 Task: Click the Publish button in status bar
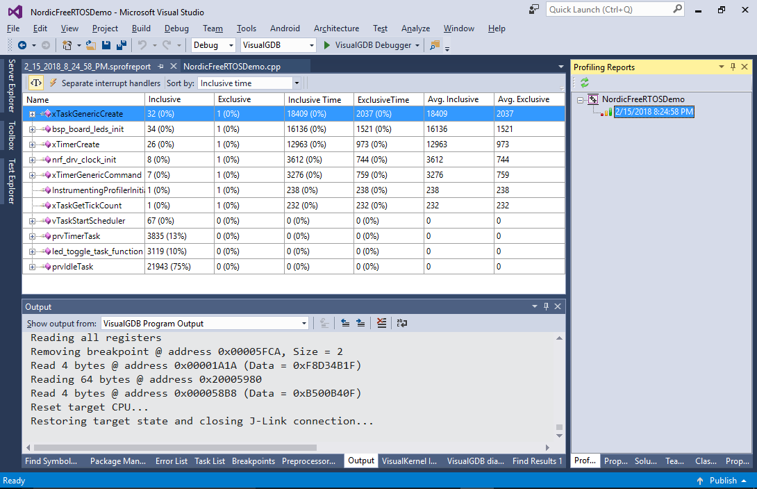pos(722,480)
